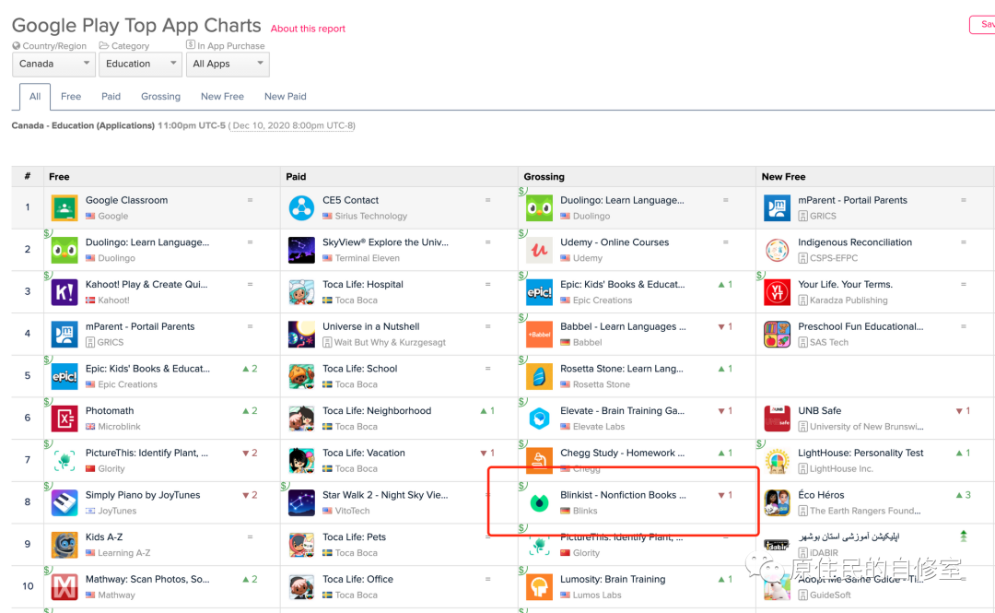The image size is (995, 613).
Task: Click the Toca Life: Office icon
Action: point(301,587)
